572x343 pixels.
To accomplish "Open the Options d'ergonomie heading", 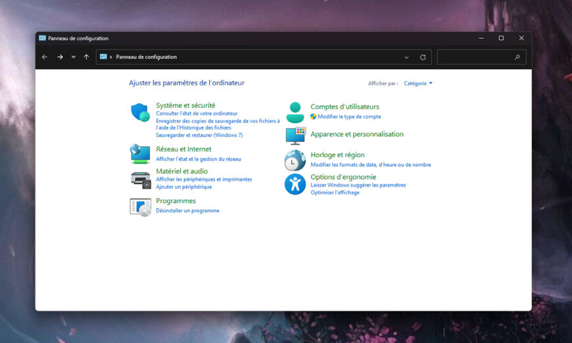I will click(x=343, y=177).
